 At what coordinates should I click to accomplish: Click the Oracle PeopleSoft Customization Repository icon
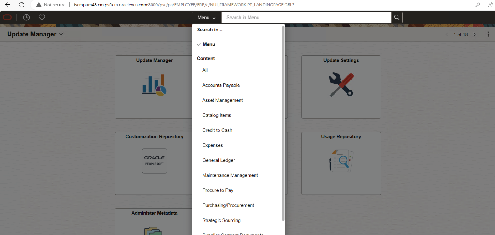pos(154,161)
